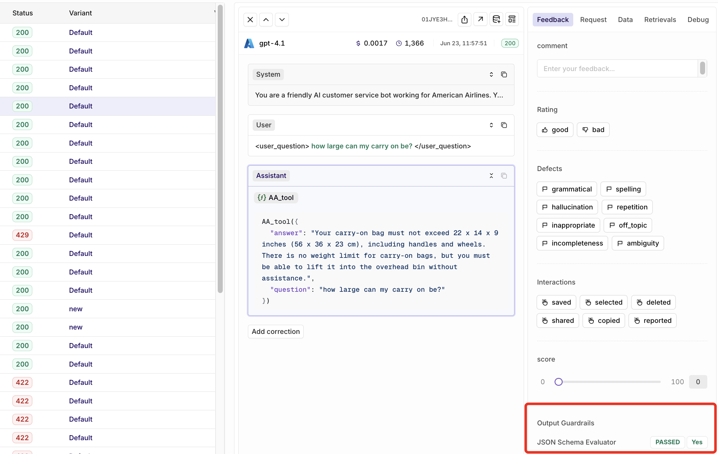Open the Retrievals tab
The image size is (718, 454).
click(x=660, y=19)
